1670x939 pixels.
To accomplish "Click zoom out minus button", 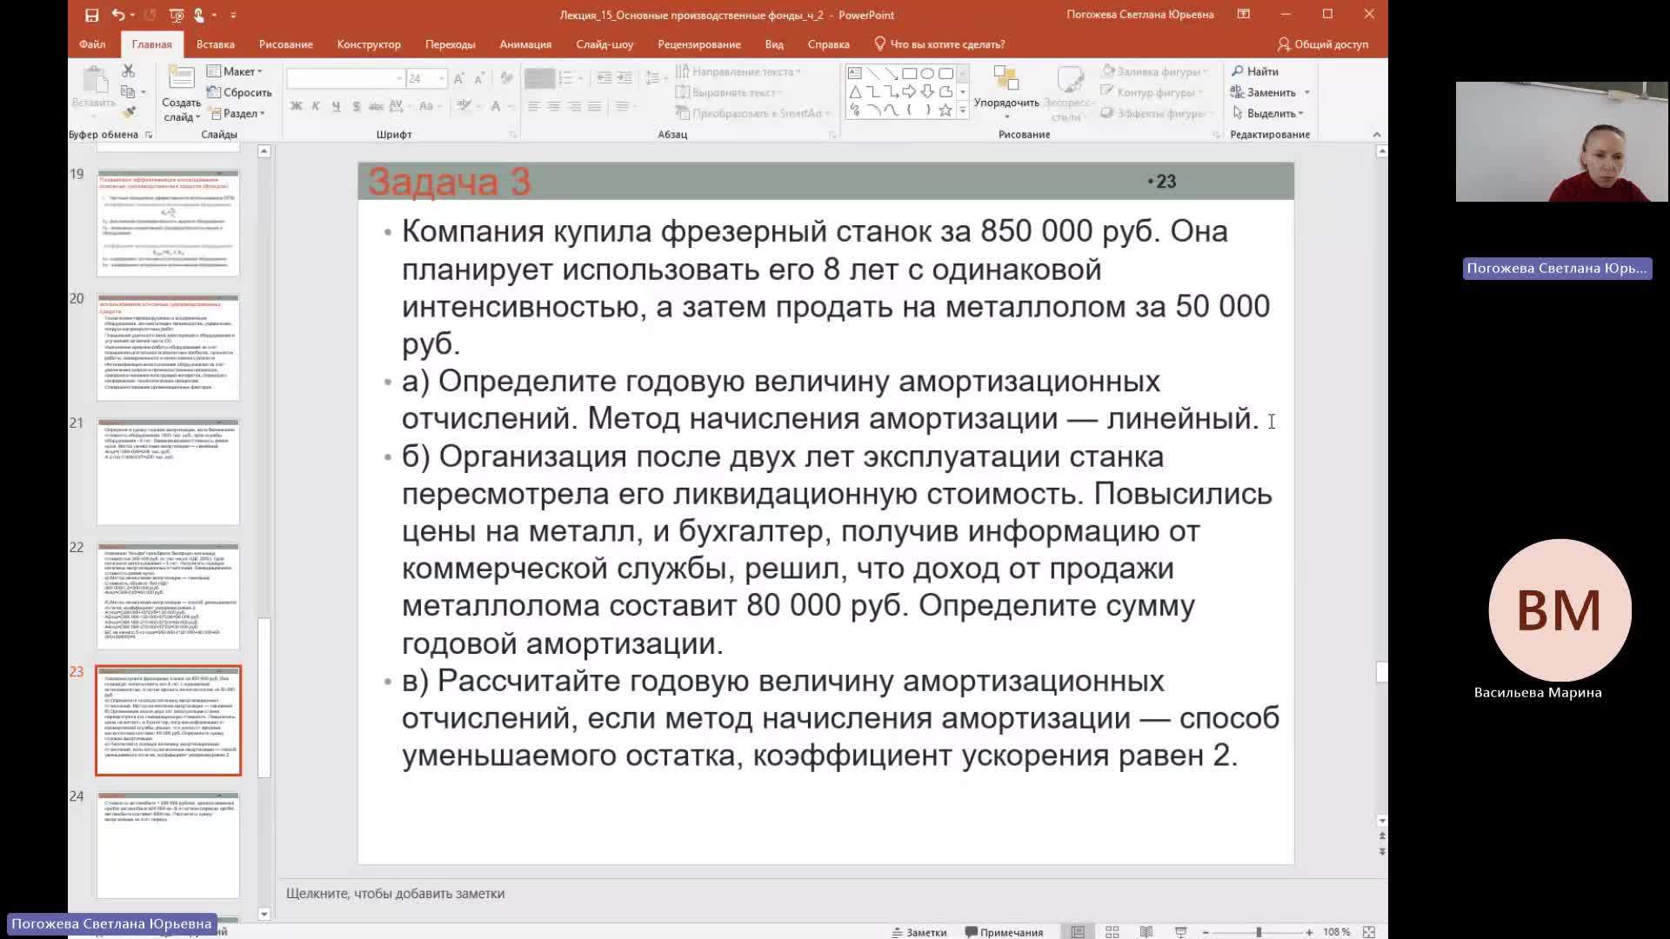I will click(x=1206, y=932).
